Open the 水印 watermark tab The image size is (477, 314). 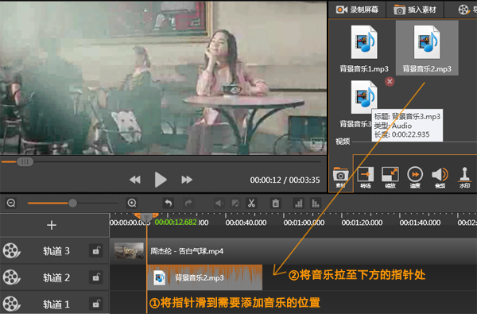[x=464, y=177]
